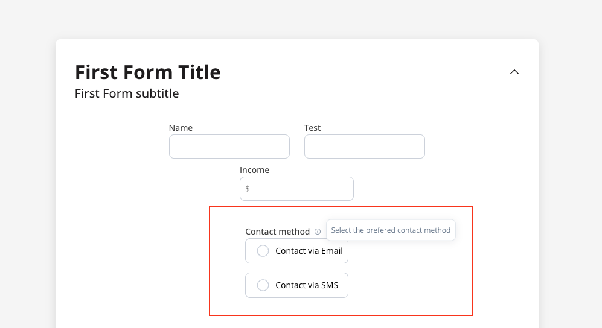This screenshot has height=328, width=602.
Task: Select the Contact via Email radio circle
Action: coord(263,251)
